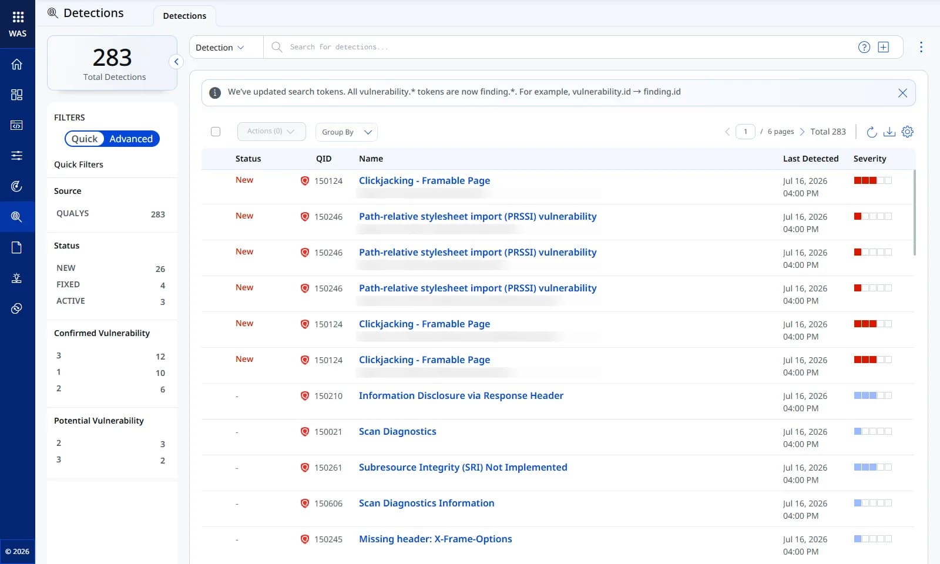Select the Detections tab

point(184,16)
